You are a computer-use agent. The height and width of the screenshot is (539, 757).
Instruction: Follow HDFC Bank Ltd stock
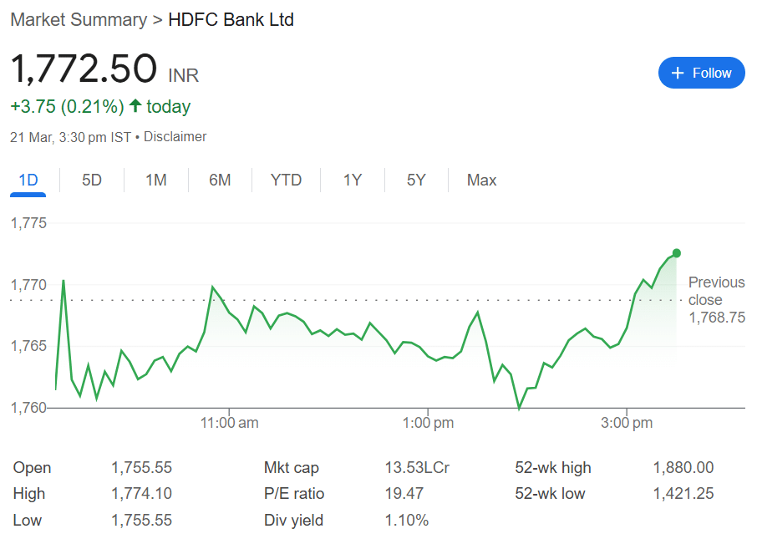pos(702,73)
